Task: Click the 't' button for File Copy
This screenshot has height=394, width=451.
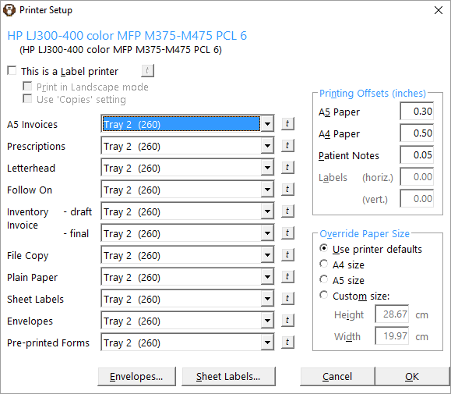Action: click(x=287, y=255)
